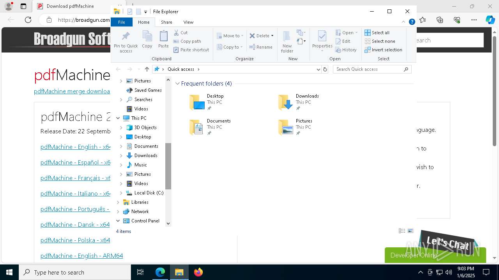Open Edge Copilot icon
499x280 pixels.
490,20
